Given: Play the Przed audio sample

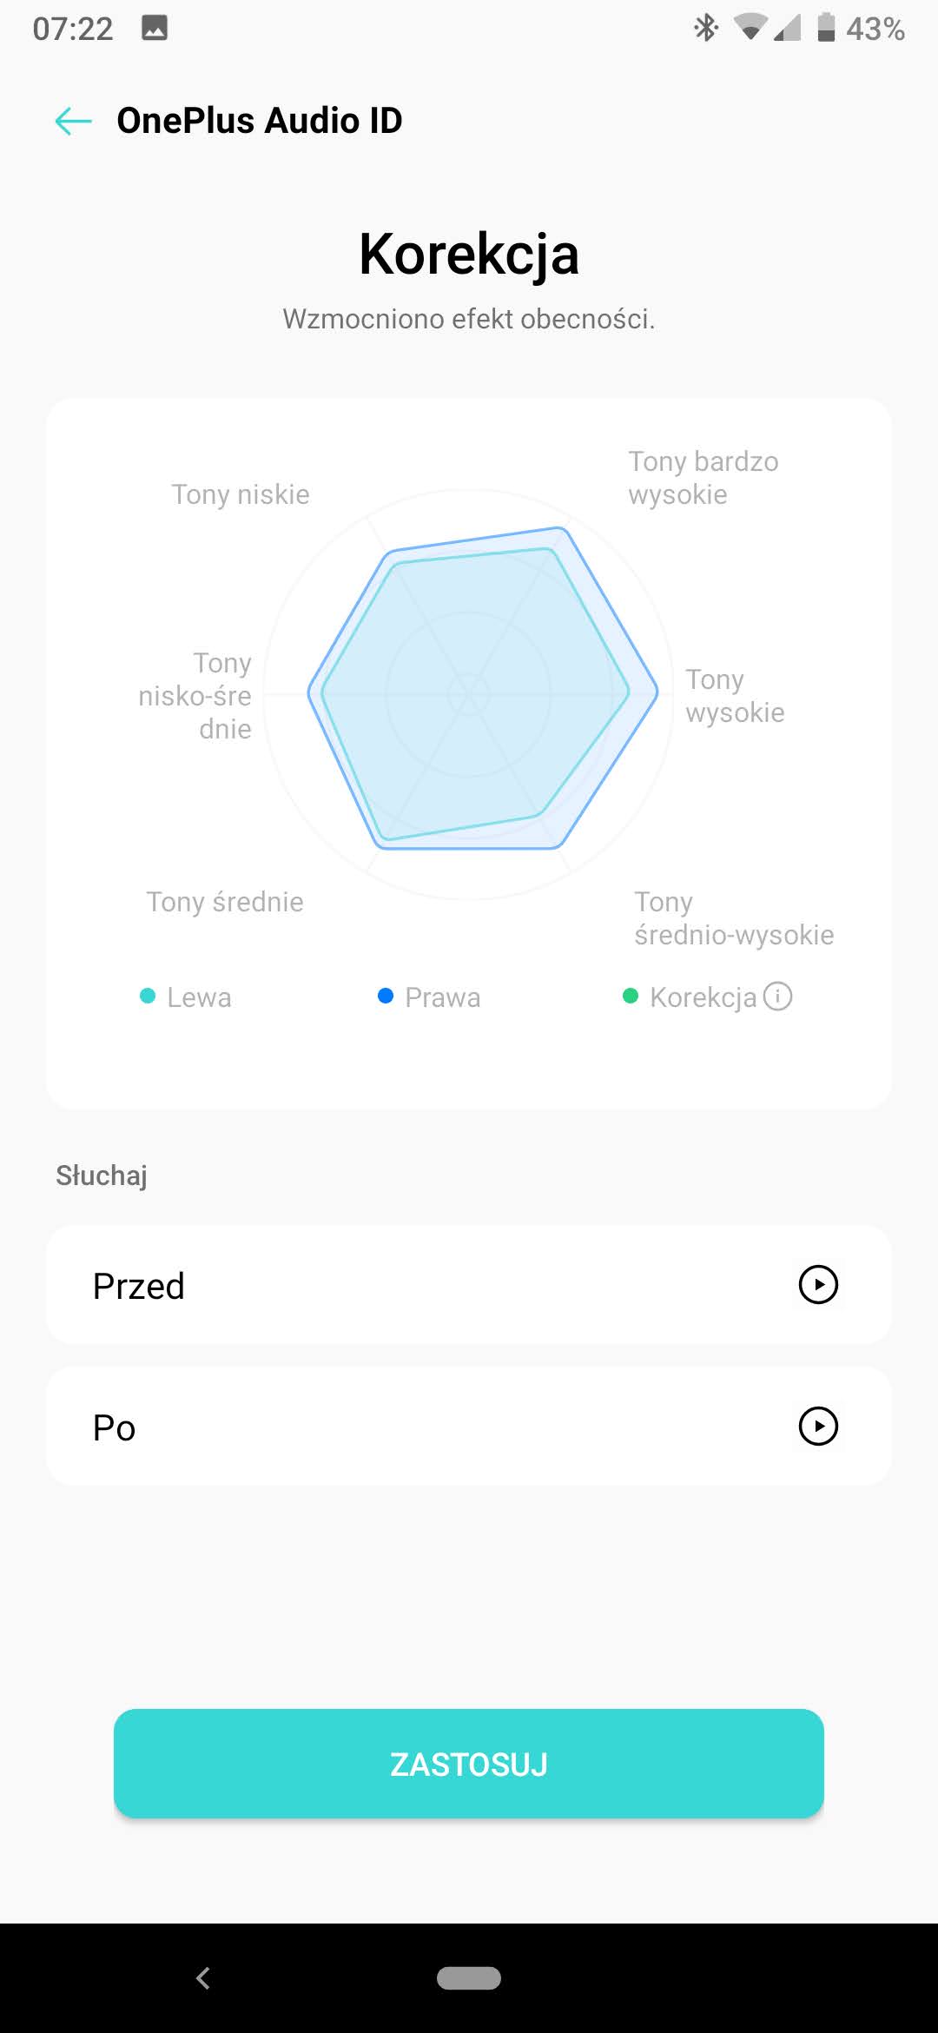Looking at the screenshot, I should click(x=817, y=1285).
